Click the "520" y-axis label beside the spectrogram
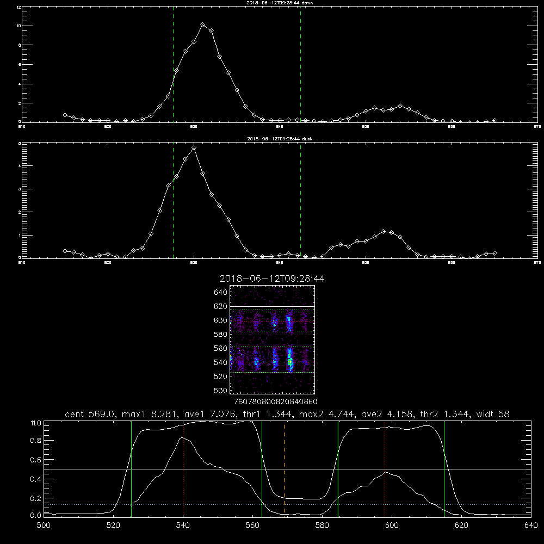 pyautogui.click(x=221, y=376)
